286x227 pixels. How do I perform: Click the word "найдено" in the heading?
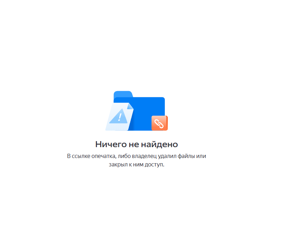click(159, 144)
